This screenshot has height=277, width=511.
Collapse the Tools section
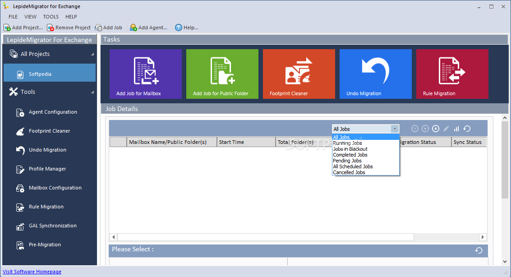[92, 92]
